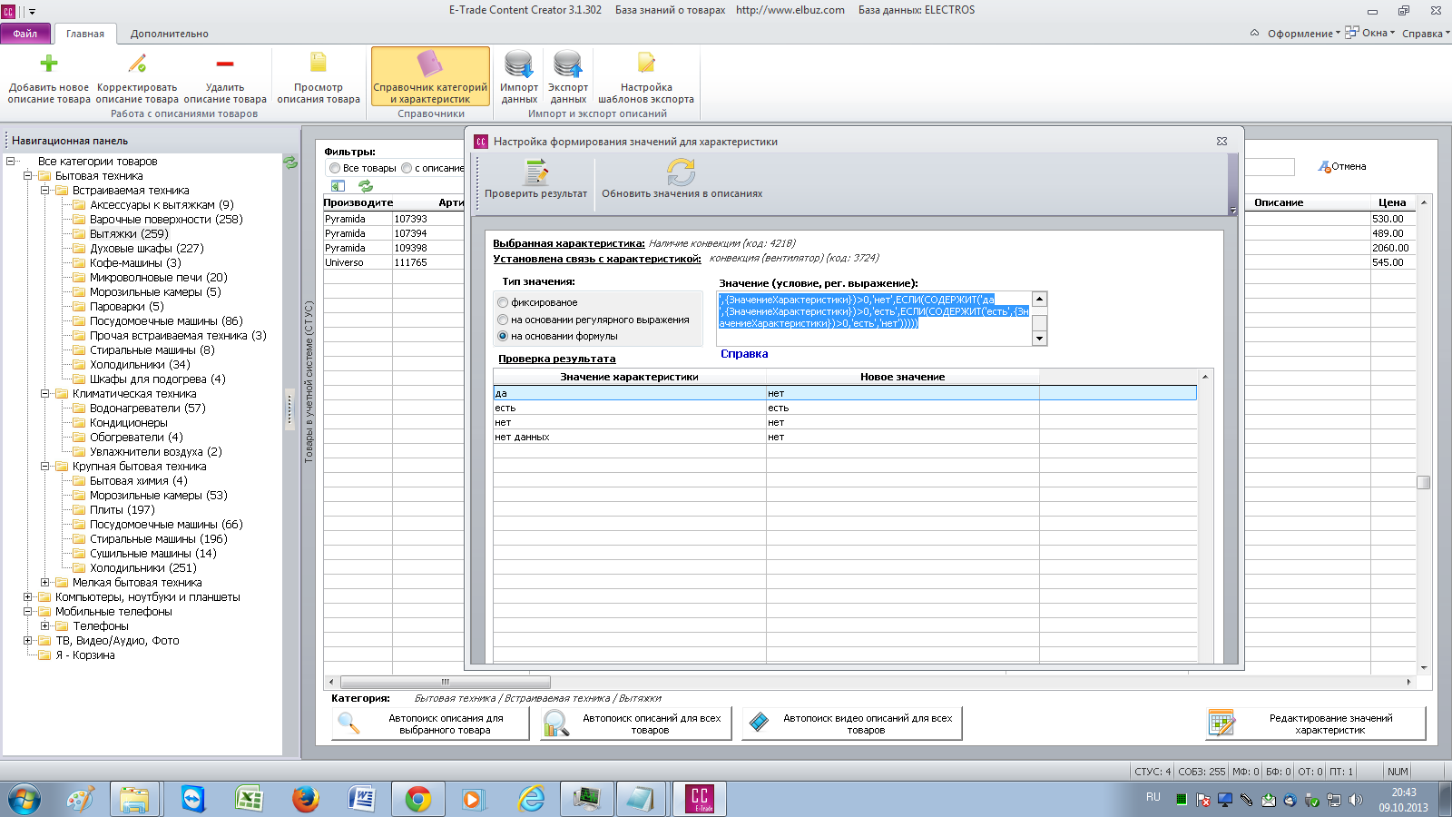Expand the Телефоны tree node

click(44, 626)
